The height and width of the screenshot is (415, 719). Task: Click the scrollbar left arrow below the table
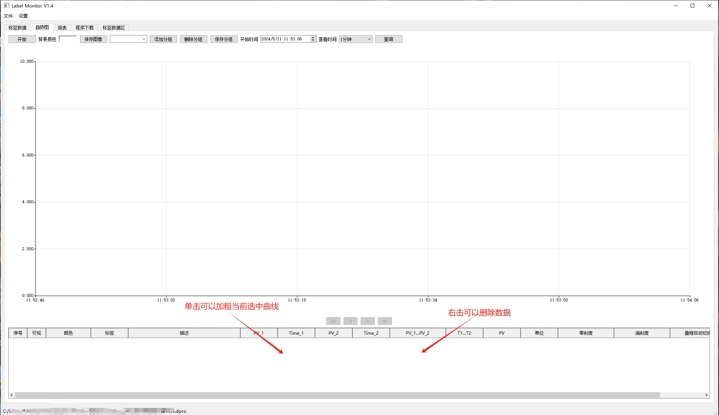(12, 395)
